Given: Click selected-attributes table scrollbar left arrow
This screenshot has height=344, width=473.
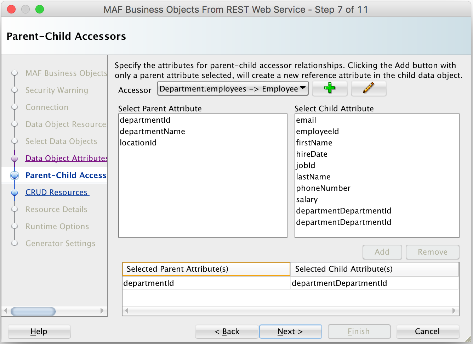Looking at the screenshot, I should (x=126, y=311).
